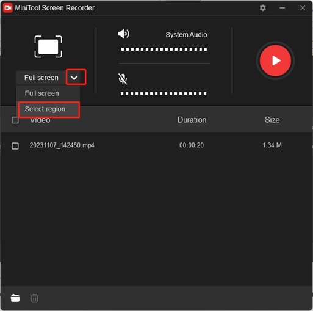Click the 1.34 M size value
The image size is (313, 311).
point(272,145)
